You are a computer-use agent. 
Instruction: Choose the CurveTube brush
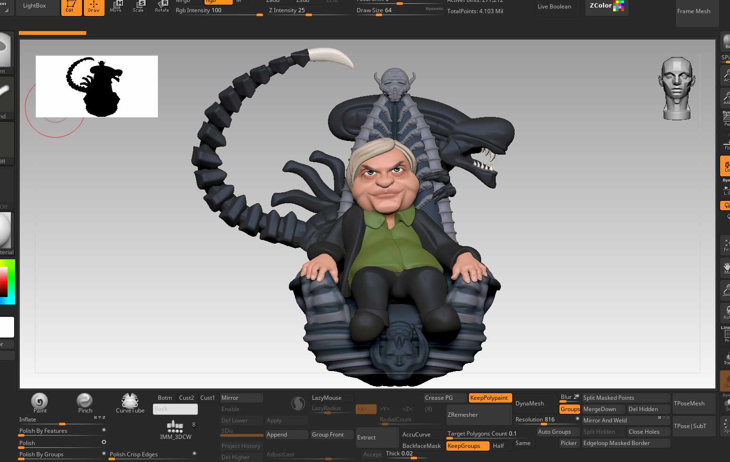point(130,402)
